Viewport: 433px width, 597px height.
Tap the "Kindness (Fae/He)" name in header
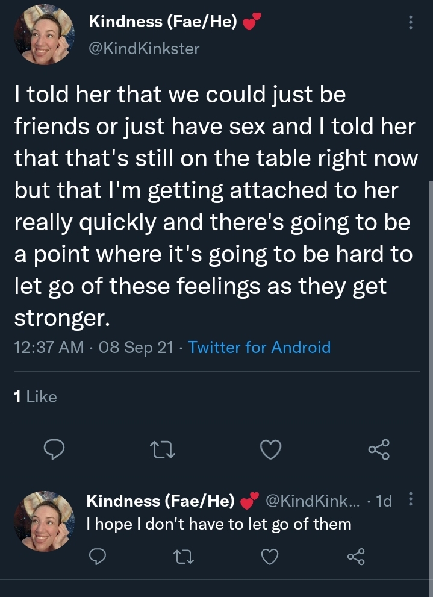(x=163, y=22)
